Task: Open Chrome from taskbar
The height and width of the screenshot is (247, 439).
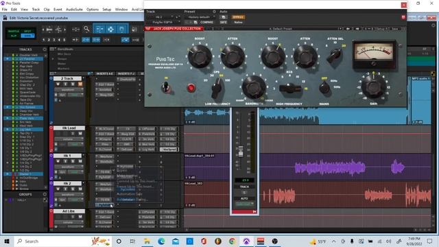Action: click(x=232, y=241)
